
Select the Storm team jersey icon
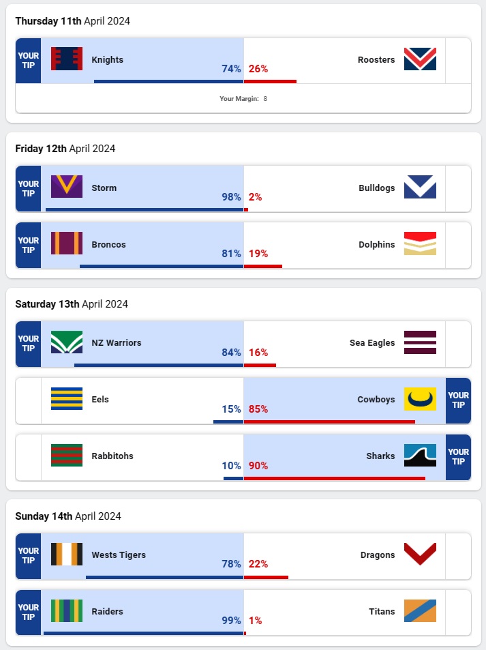pyautogui.click(x=67, y=188)
